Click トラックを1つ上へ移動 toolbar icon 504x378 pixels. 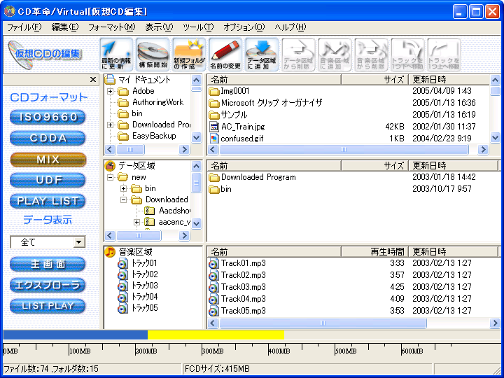click(x=444, y=55)
